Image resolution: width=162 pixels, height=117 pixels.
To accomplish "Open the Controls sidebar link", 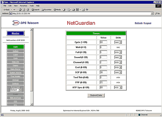I will pyautogui.click(x=16, y=84).
